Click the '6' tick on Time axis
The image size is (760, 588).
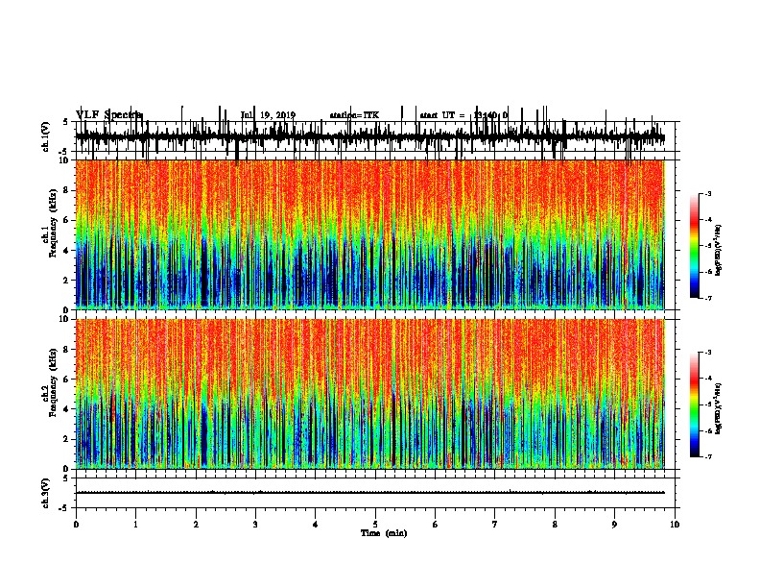tap(436, 525)
